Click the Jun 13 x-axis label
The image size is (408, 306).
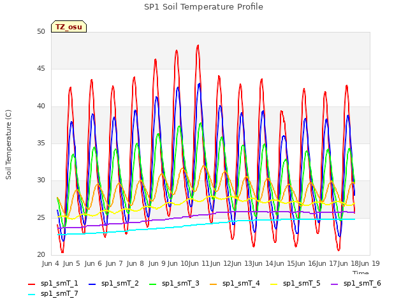pos(242,263)
